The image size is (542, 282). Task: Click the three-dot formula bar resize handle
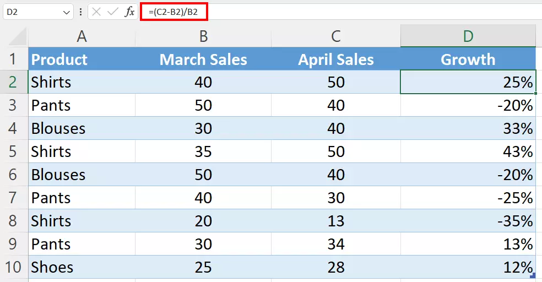(81, 12)
